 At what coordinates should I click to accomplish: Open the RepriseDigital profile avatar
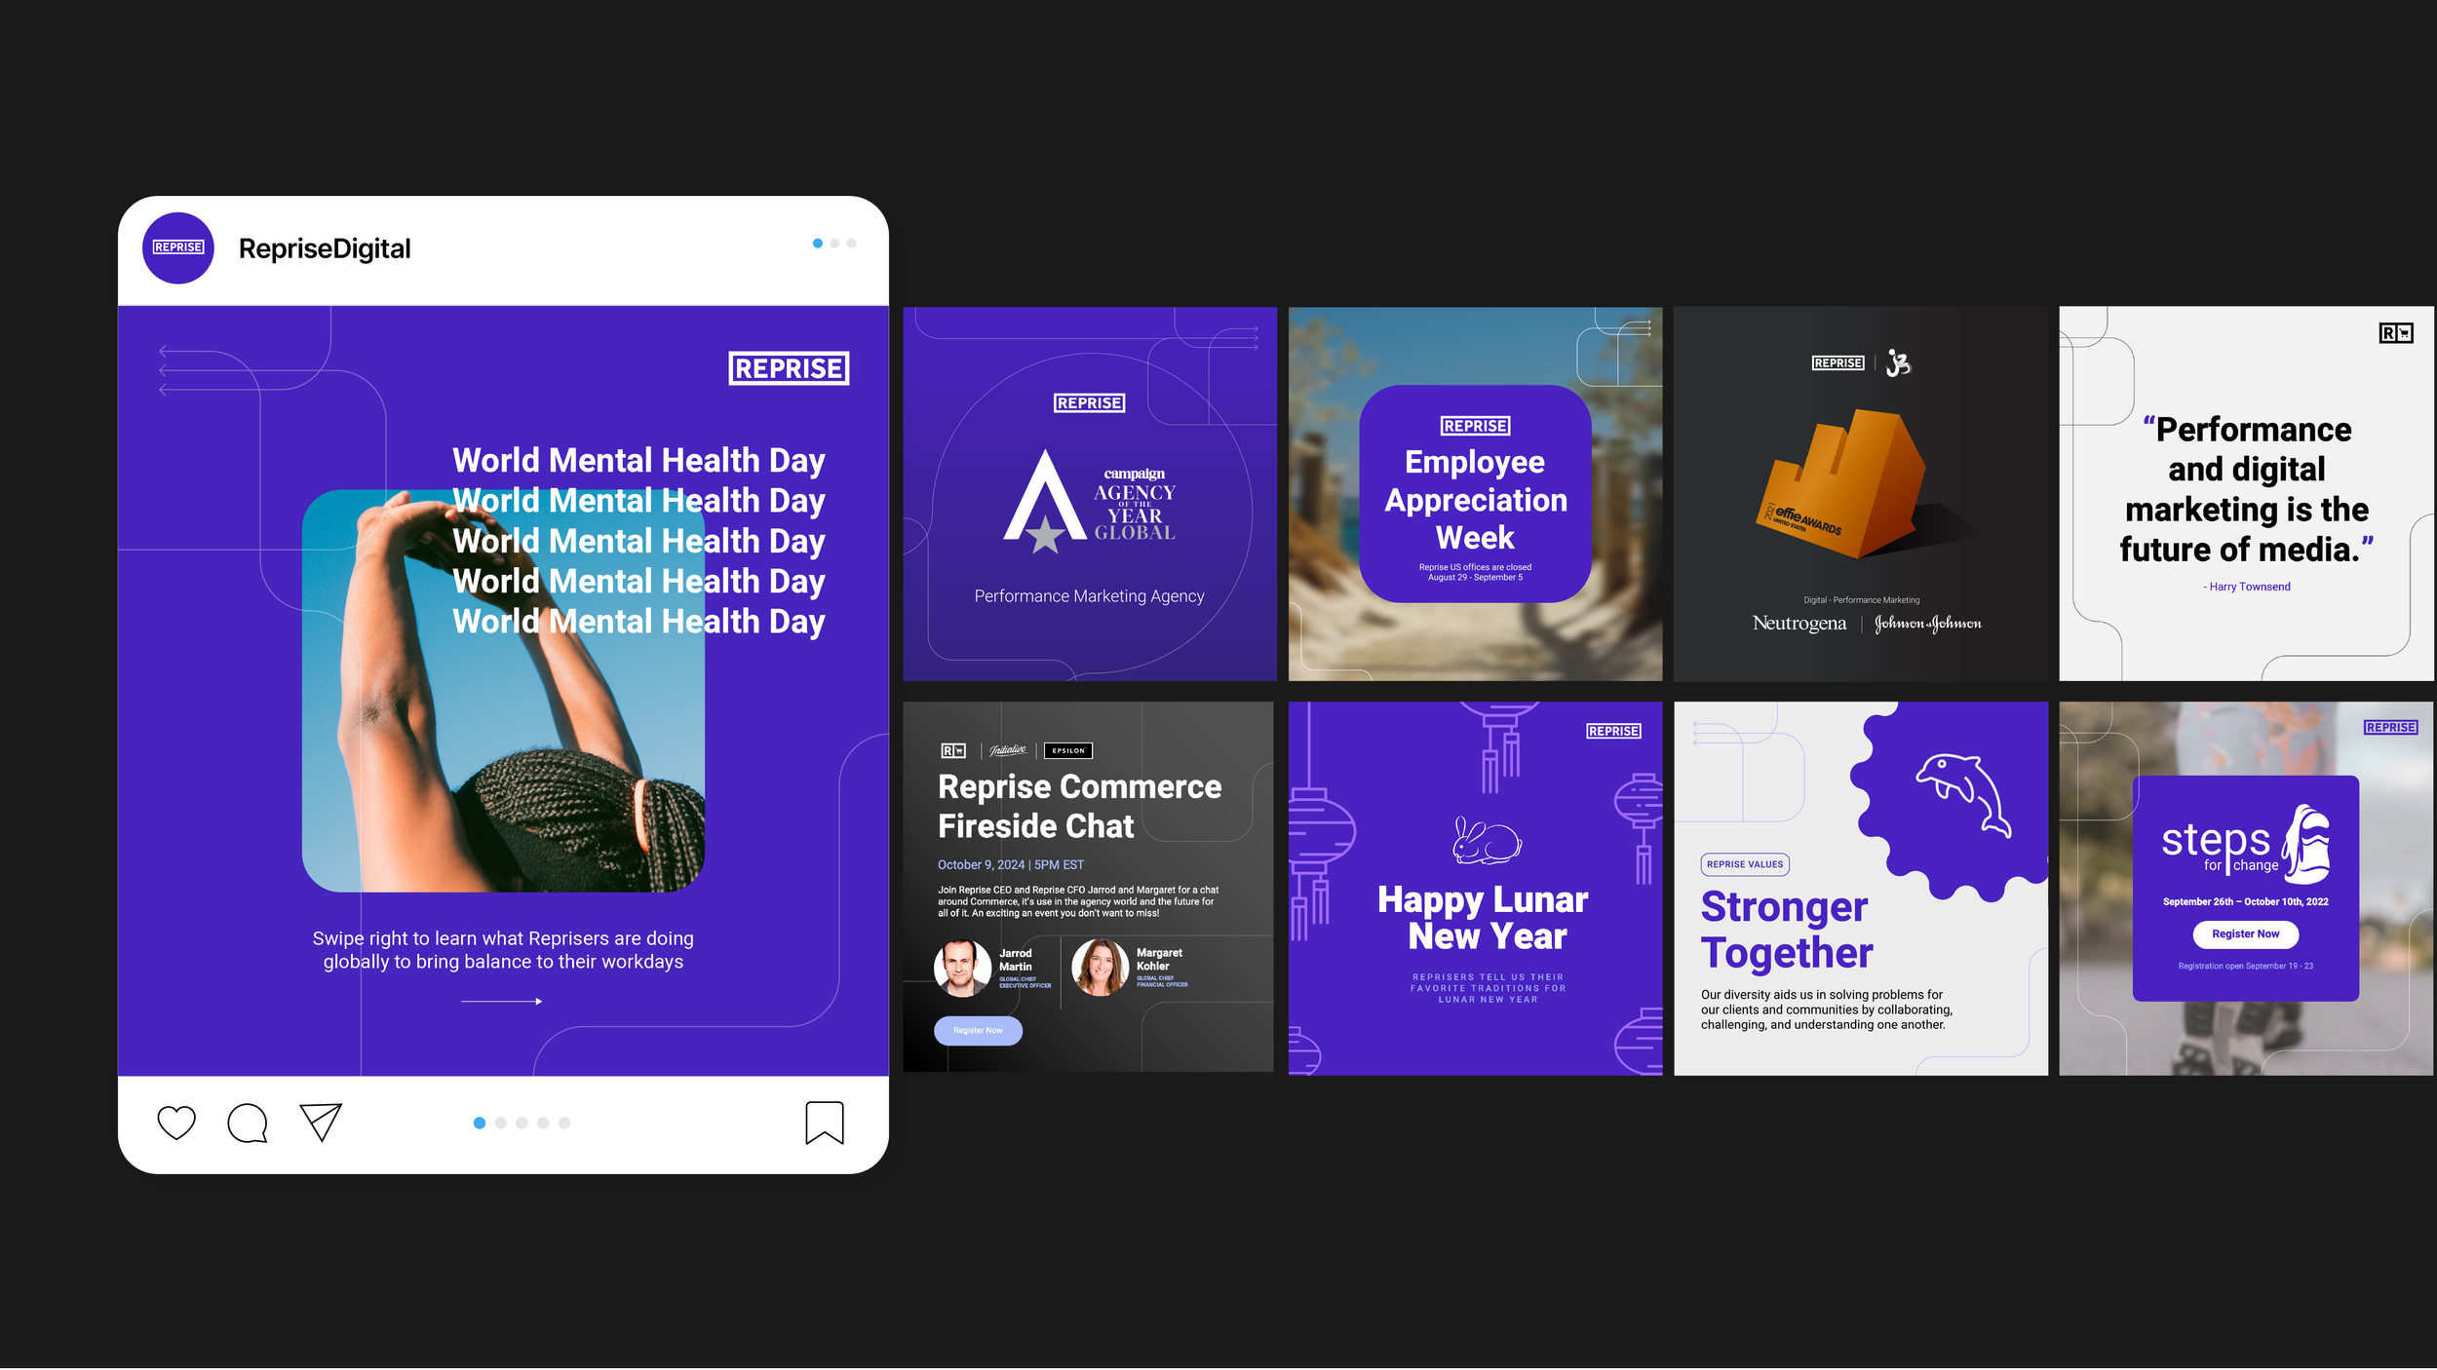click(x=178, y=248)
